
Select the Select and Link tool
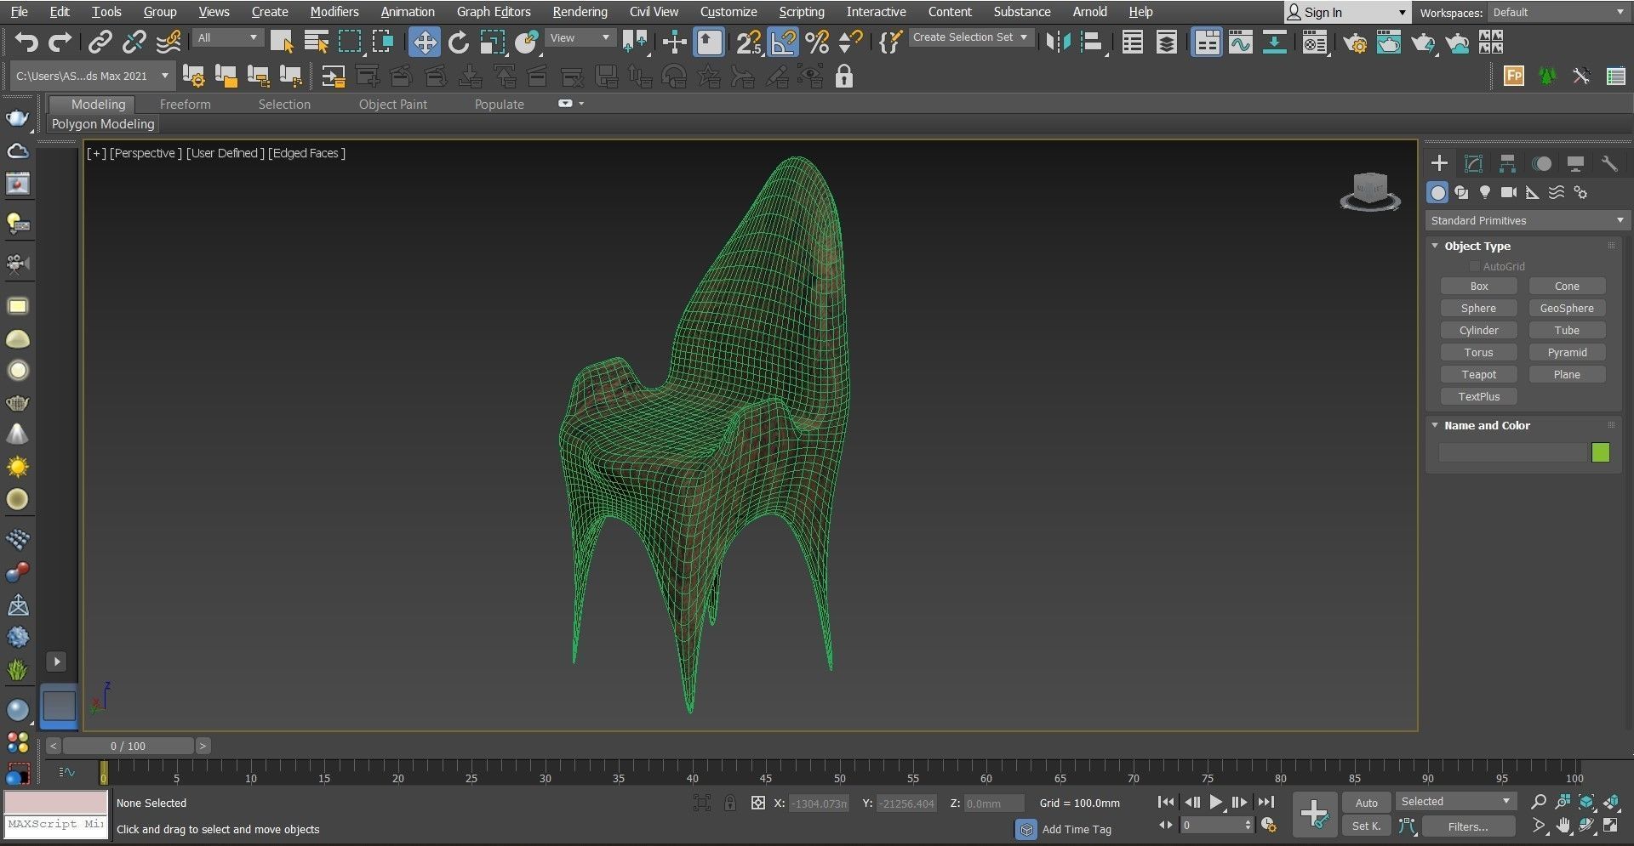[x=100, y=42]
